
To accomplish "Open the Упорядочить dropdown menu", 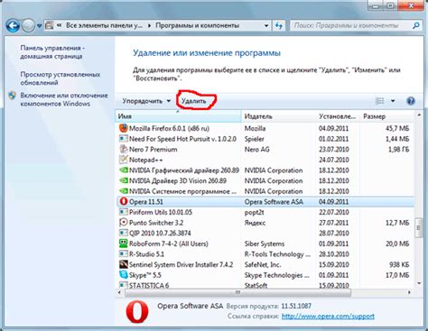I will [x=146, y=101].
